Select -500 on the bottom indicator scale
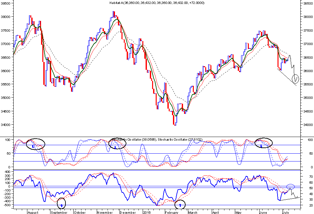This screenshot has height=214, width=314. 7,205
